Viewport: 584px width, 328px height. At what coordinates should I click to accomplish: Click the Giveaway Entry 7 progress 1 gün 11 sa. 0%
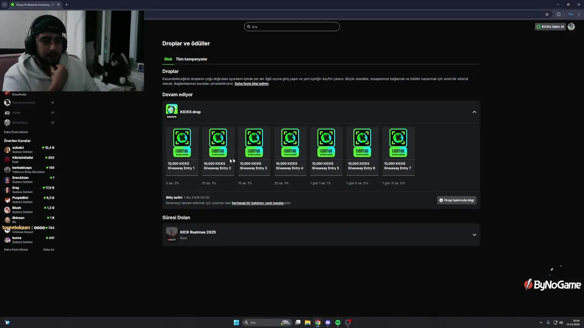[x=394, y=183]
